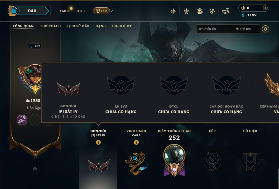Click the purple challenge token badge
The height and width of the screenshot is (189, 279).
pyautogui.click(x=22, y=120)
